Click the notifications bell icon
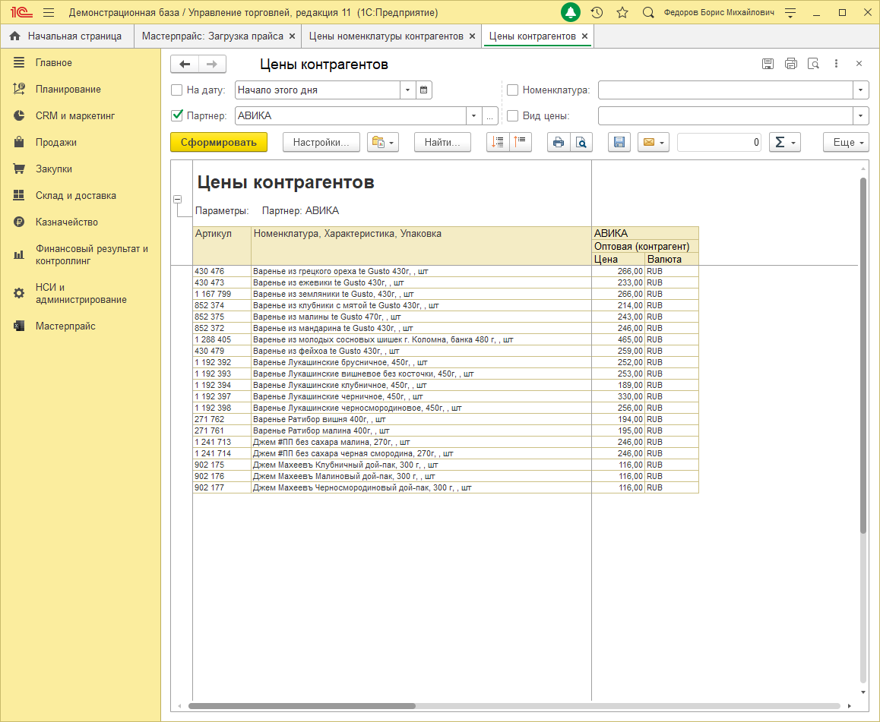This screenshot has width=880, height=722. click(571, 13)
